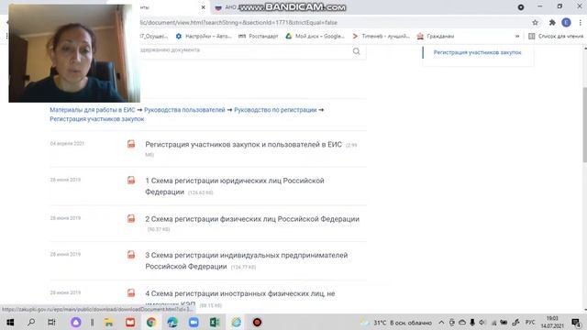587x330 pixels.
Task: Open Zoom from the taskbar
Action: 194,322
